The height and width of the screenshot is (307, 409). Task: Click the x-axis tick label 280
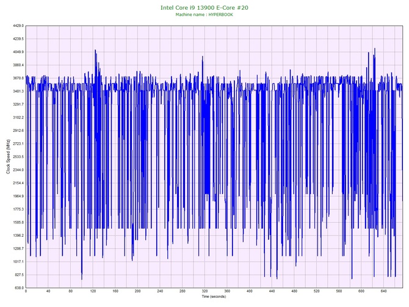pyautogui.click(x=183, y=291)
